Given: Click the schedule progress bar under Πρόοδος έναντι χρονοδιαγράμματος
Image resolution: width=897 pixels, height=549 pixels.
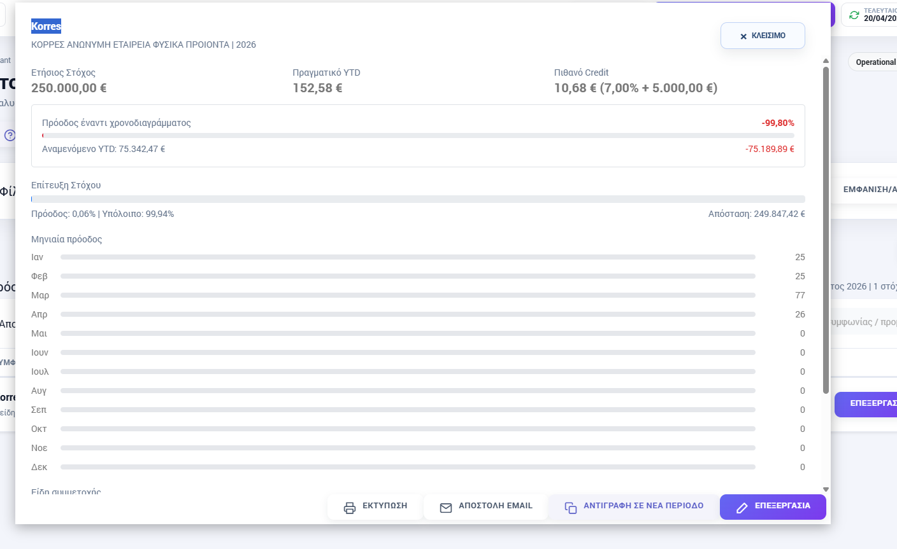Looking at the screenshot, I should pos(418,136).
